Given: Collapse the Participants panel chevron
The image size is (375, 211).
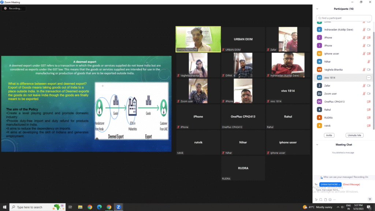Looking at the screenshot, I should (317, 9).
